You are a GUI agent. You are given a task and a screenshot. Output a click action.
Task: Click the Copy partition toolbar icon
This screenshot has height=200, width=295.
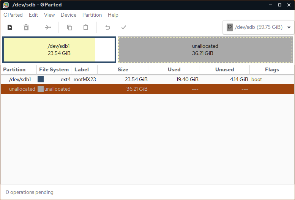[69, 27]
